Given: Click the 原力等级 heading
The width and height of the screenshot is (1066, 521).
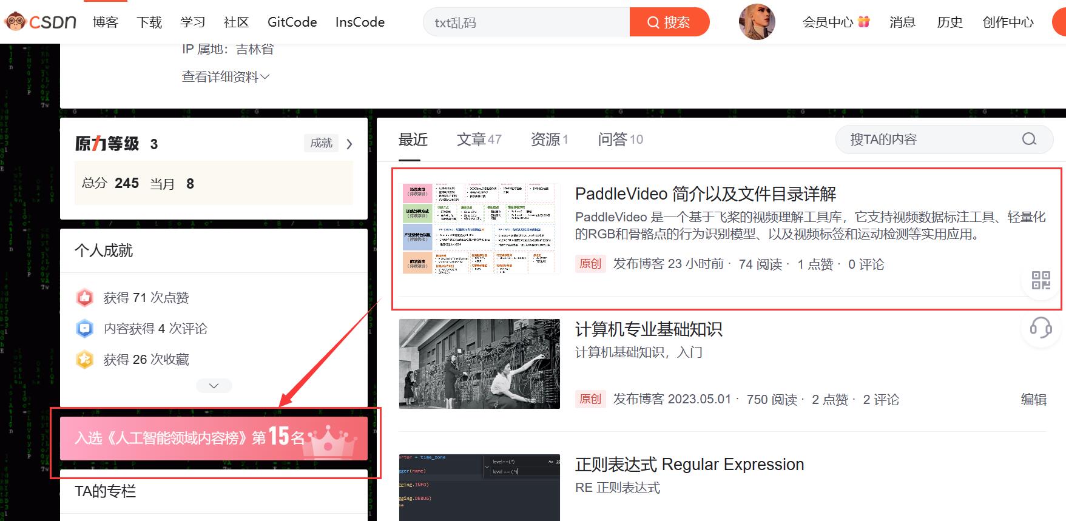Looking at the screenshot, I should click(107, 144).
